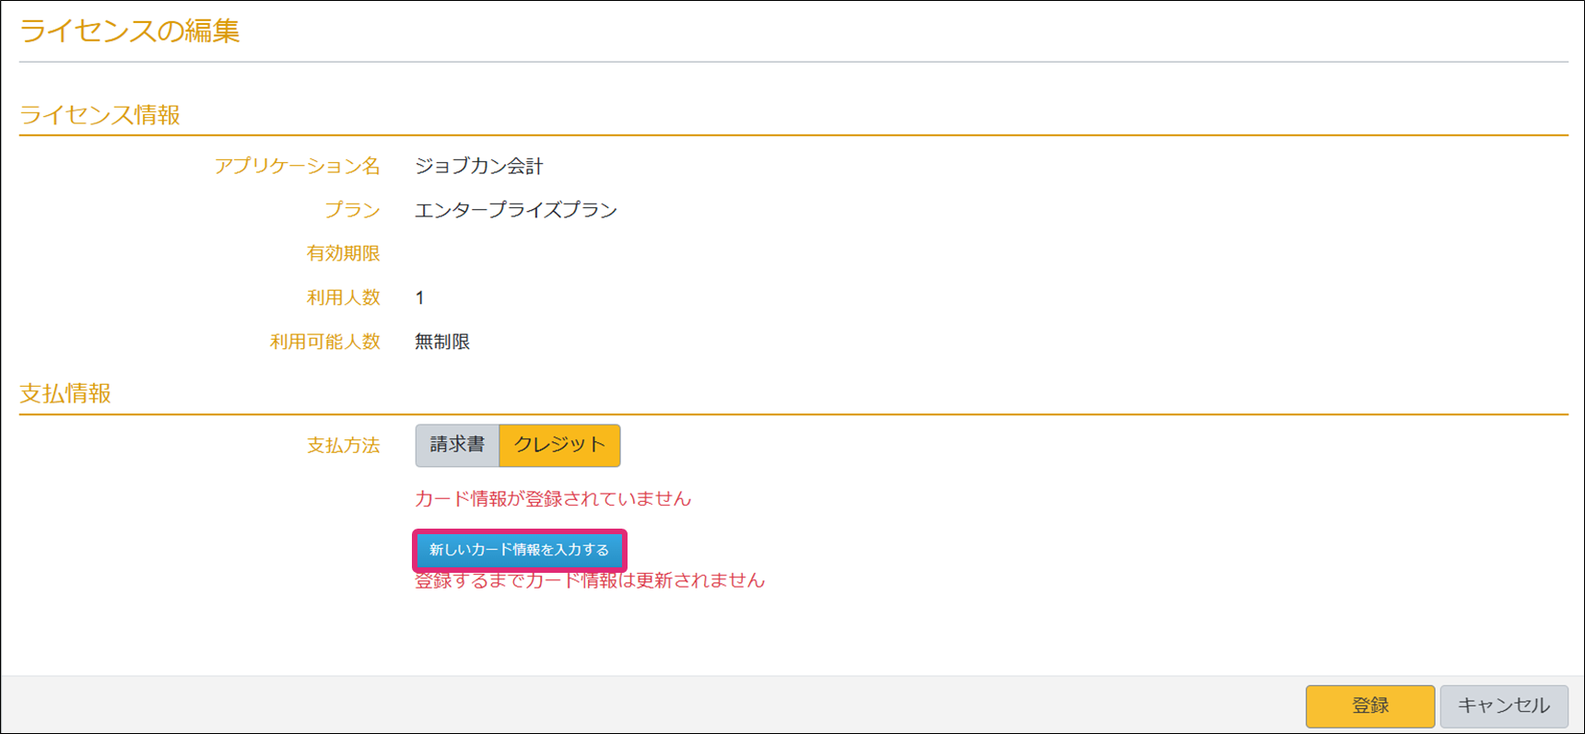The image size is (1585, 734).
Task: Click the プラン field label
Action: (x=352, y=210)
